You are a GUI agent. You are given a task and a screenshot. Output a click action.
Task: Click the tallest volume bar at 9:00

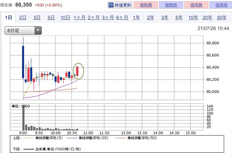point(24,118)
